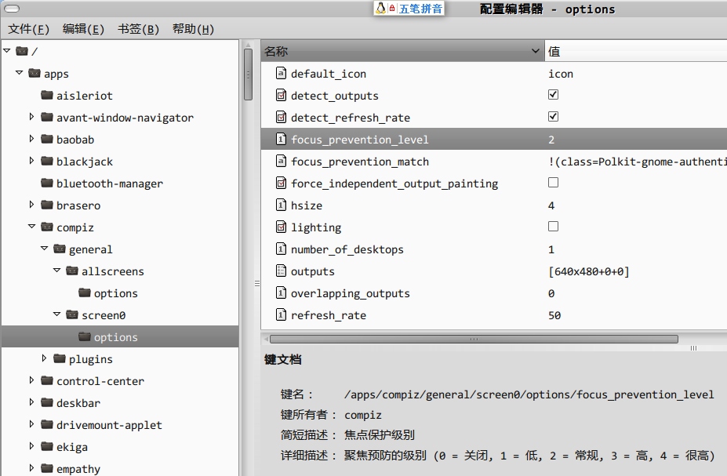Select the bluetooth-manager folder icon
Viewport: 727px width, 476px height.
coord(47,183)
